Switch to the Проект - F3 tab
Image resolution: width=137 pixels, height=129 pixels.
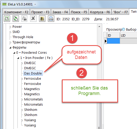pos(40,12)
